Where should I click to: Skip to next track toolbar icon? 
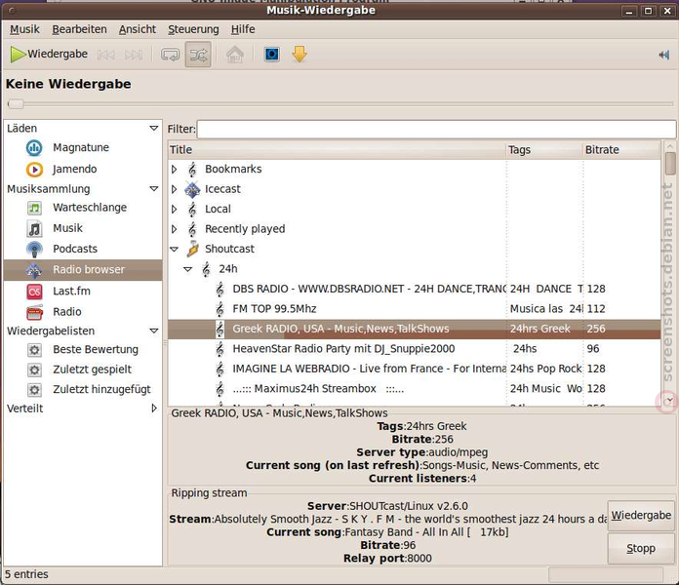coord(134,55)
